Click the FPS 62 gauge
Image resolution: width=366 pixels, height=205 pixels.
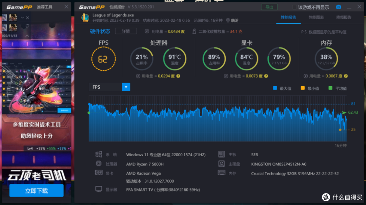(103, 59)
